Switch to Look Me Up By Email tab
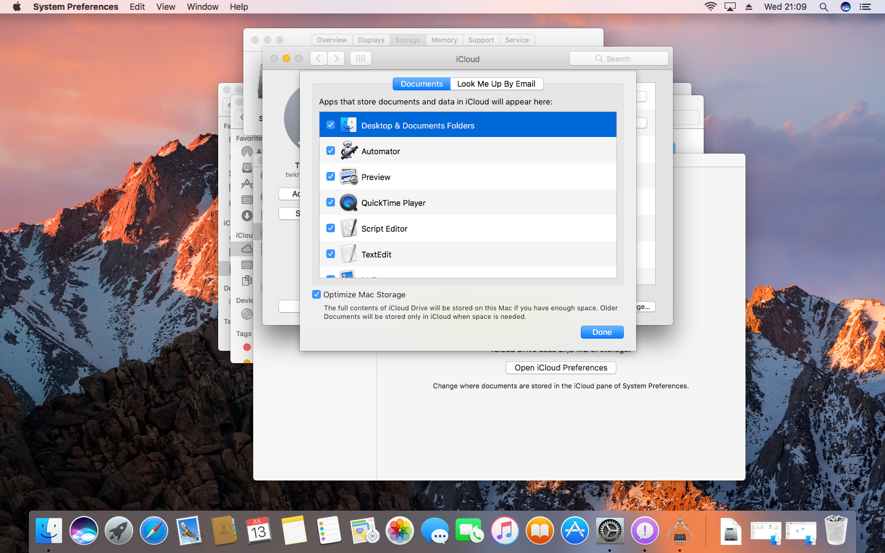 point(497,84)
